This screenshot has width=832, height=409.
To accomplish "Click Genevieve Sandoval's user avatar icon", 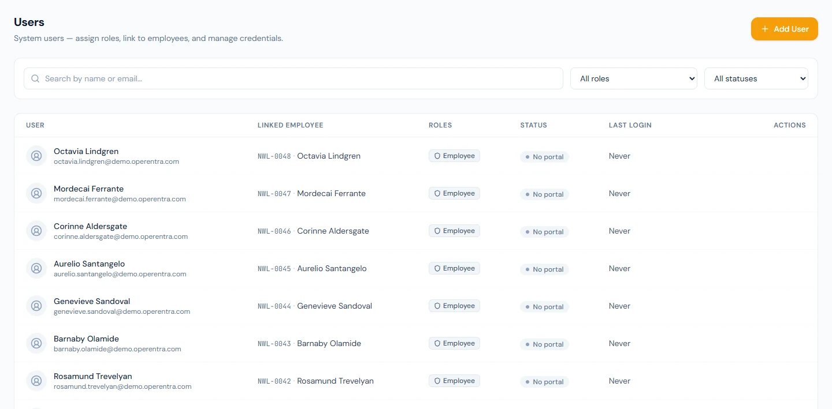I will (36, 306).
